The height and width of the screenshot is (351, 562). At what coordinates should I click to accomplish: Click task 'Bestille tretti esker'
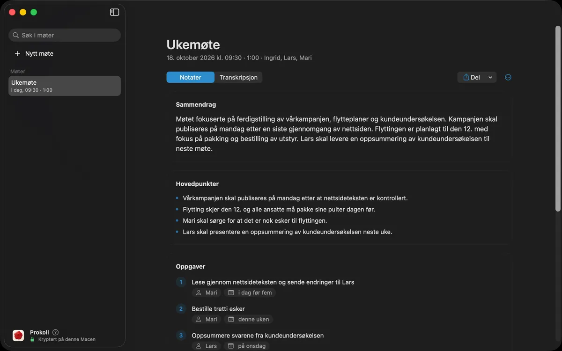(x=218, y=309)
